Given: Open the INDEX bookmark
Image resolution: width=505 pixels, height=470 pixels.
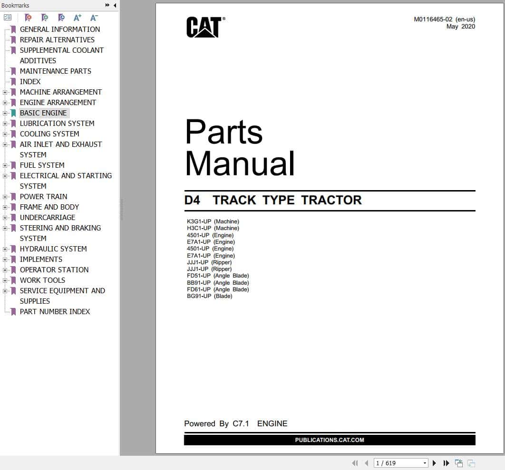Looking at the screenshot, I should (x=30, y=81).
